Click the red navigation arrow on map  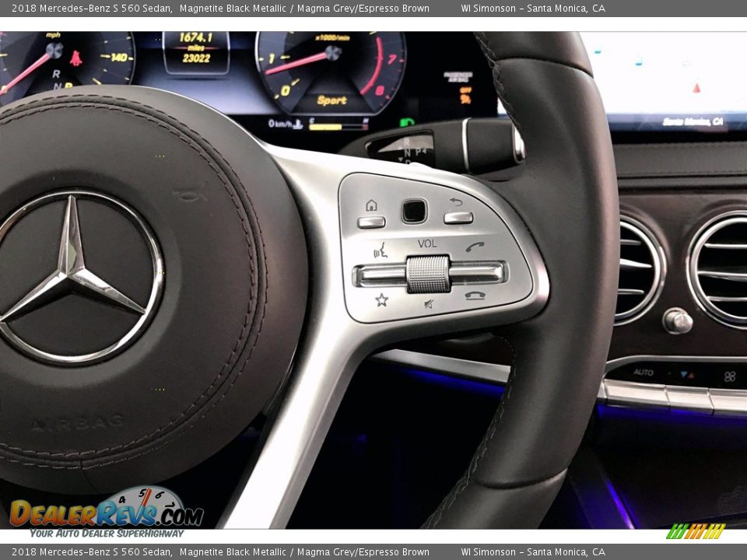click(696, 88)
